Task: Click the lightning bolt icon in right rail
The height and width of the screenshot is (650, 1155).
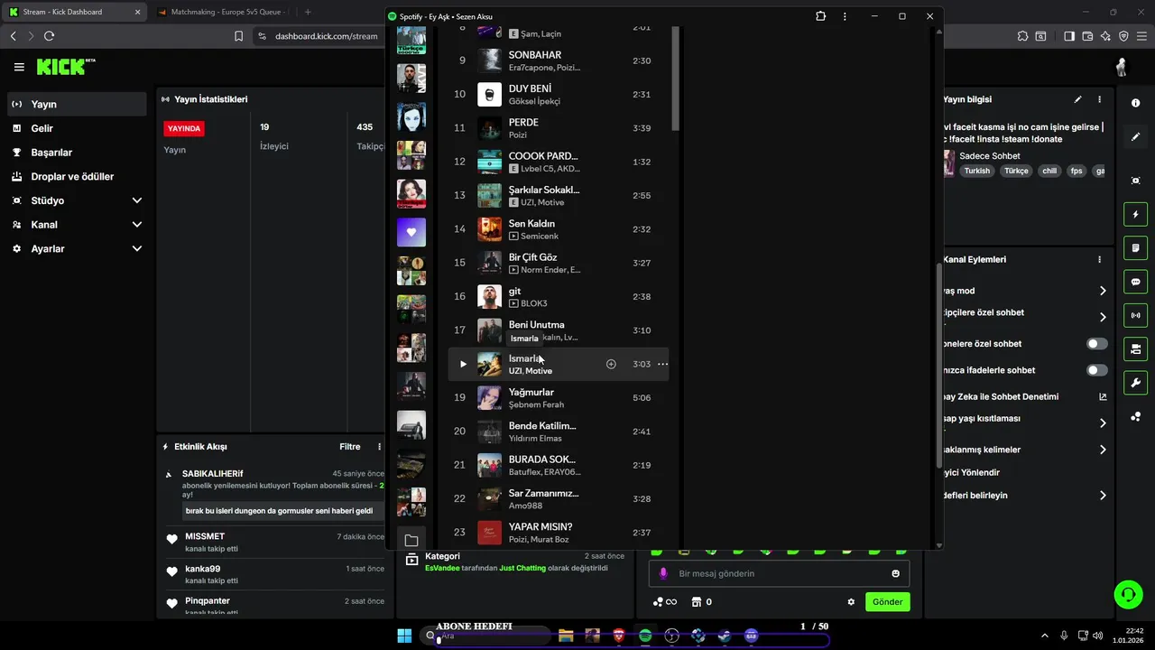Action: tap(1135, 215)
